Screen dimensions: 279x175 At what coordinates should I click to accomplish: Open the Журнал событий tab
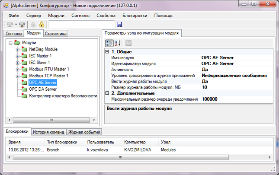pyautogui.click(x=84, y=132)
